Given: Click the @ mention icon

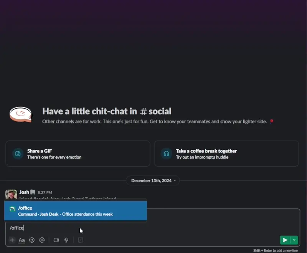Looking at the screenshot, I should point(42,240).
